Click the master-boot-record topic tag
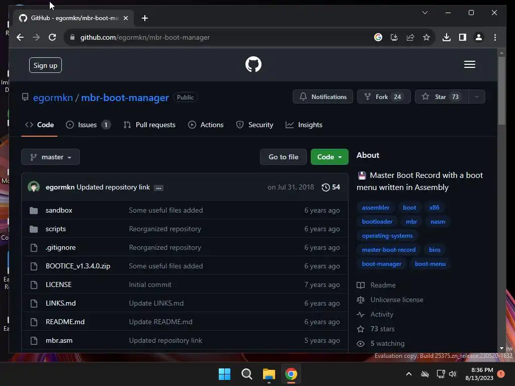 tap(389, 250)
